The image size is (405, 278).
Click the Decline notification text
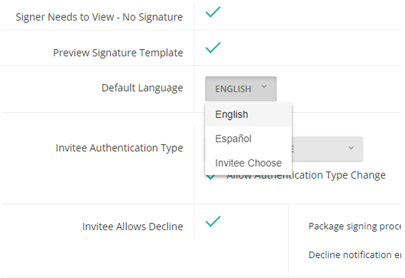pos(354,255)
